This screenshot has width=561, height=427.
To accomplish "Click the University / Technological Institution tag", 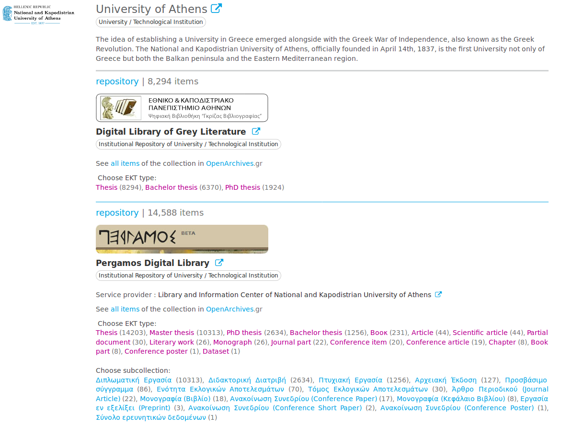I will click(x=151, y=22).
